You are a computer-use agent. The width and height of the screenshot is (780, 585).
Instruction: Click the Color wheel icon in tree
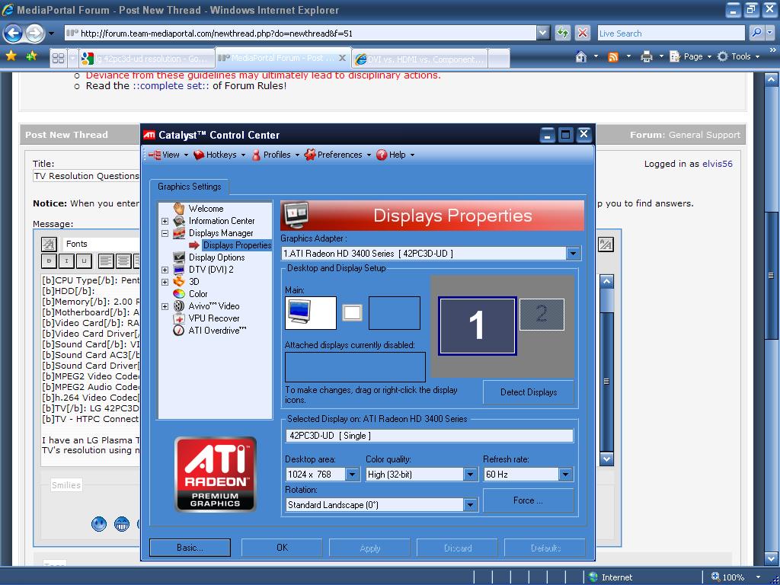[x=179, y=293]
